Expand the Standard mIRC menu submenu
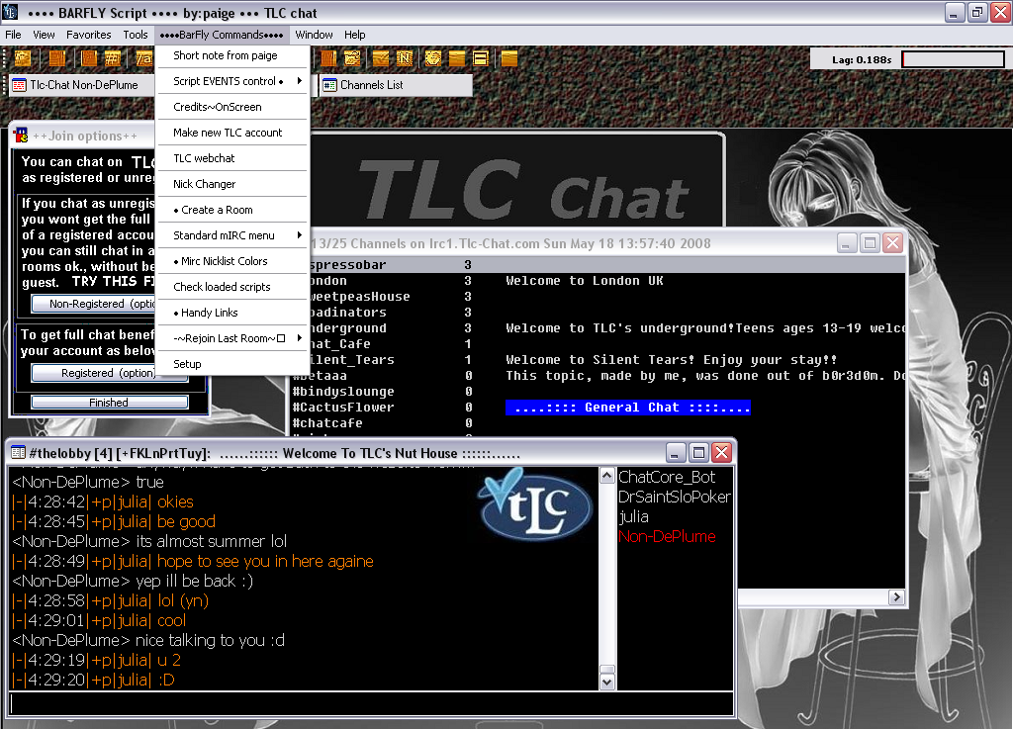 click(232, 235)
